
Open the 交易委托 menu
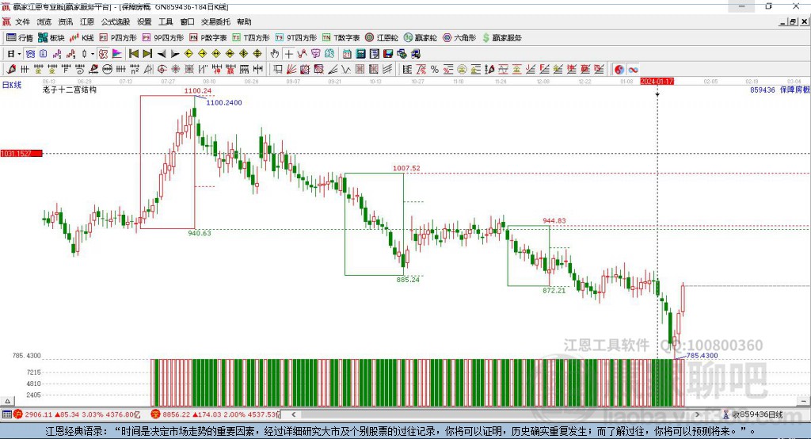[x=215, y=21]
